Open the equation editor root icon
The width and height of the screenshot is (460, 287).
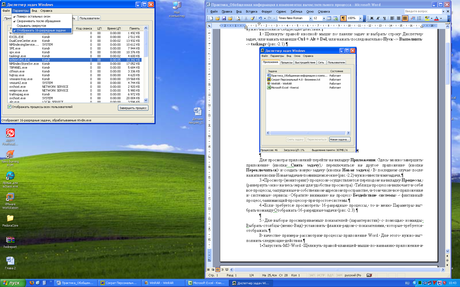click(413, 18)
